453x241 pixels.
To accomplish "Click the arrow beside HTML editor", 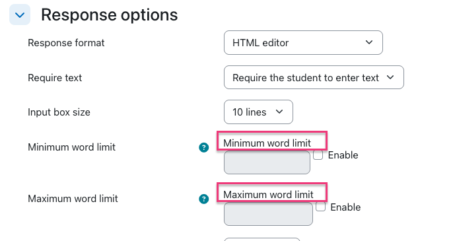I will coord(369,42).
